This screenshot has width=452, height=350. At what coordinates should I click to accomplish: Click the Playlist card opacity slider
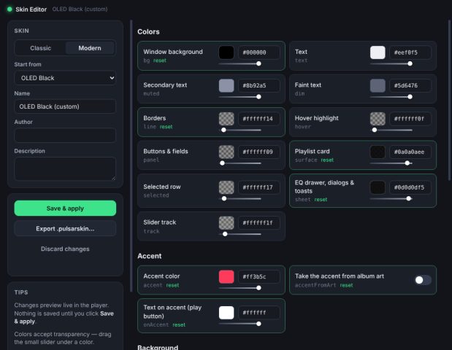(x=391, y=163)
